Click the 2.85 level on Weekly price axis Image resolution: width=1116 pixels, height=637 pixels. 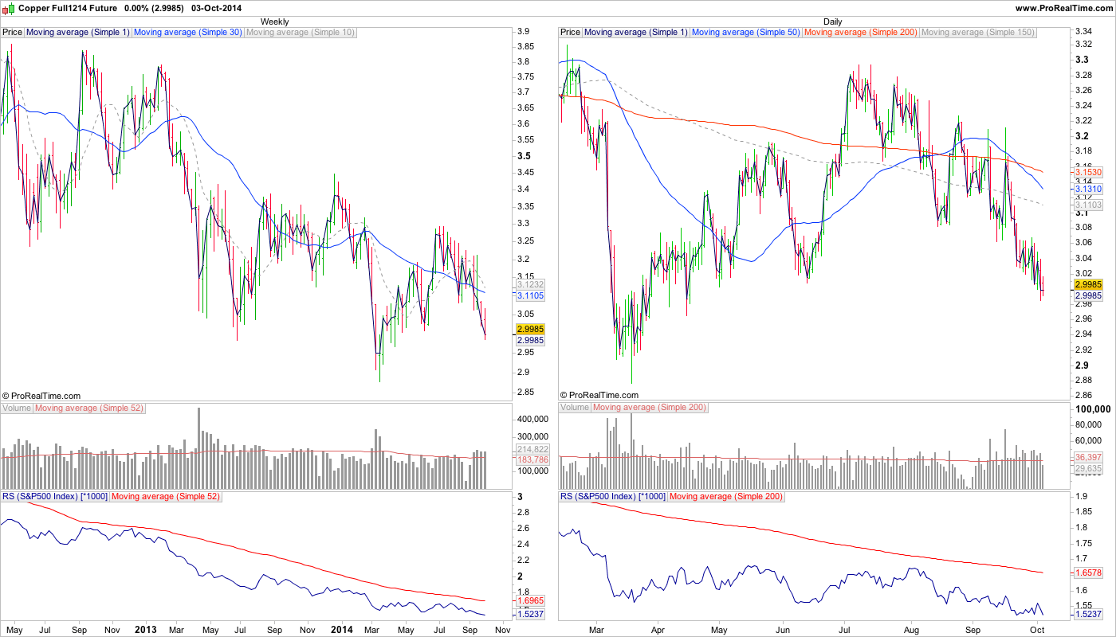point(527,391)
